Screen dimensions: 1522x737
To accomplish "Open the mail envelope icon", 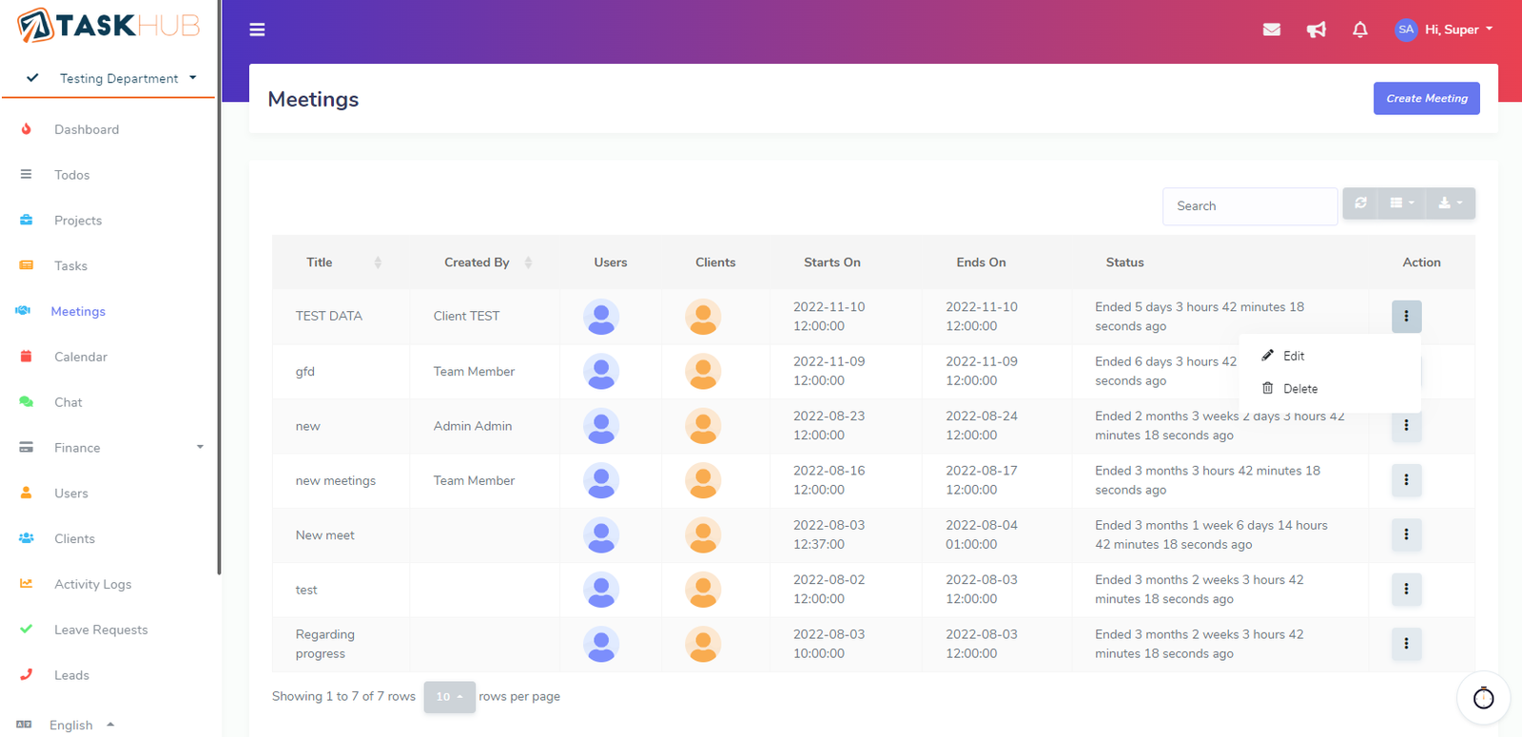I will [x=1271, y=29].
